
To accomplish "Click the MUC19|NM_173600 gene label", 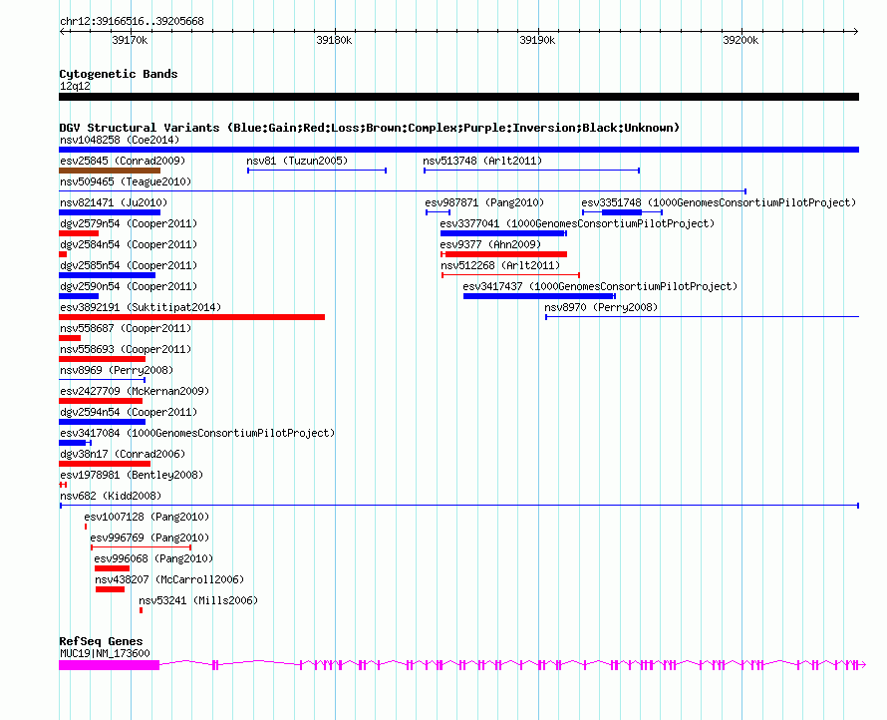I will coord(105,653).
